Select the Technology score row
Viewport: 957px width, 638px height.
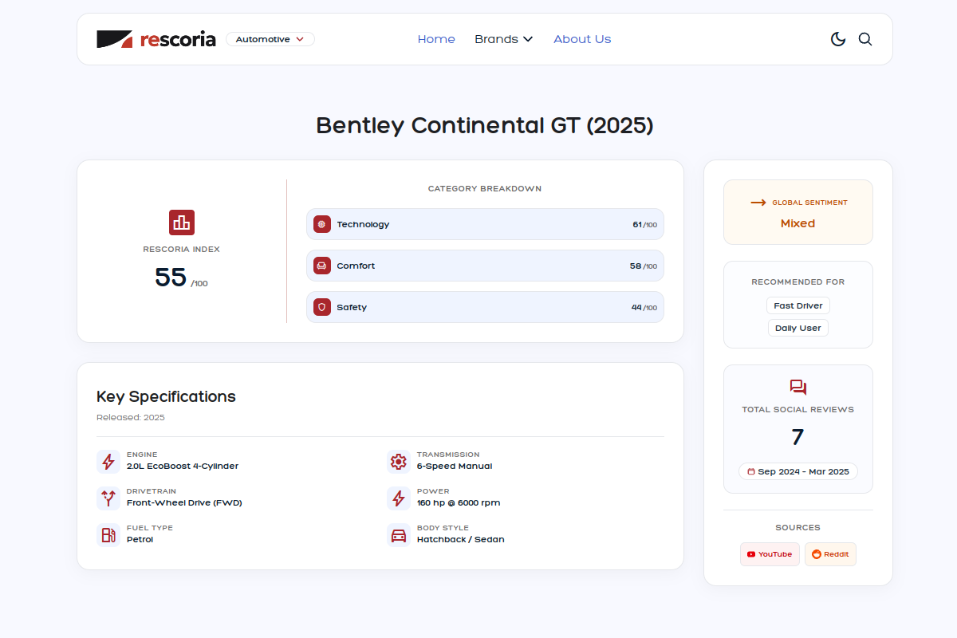click(x=485, y=224)
